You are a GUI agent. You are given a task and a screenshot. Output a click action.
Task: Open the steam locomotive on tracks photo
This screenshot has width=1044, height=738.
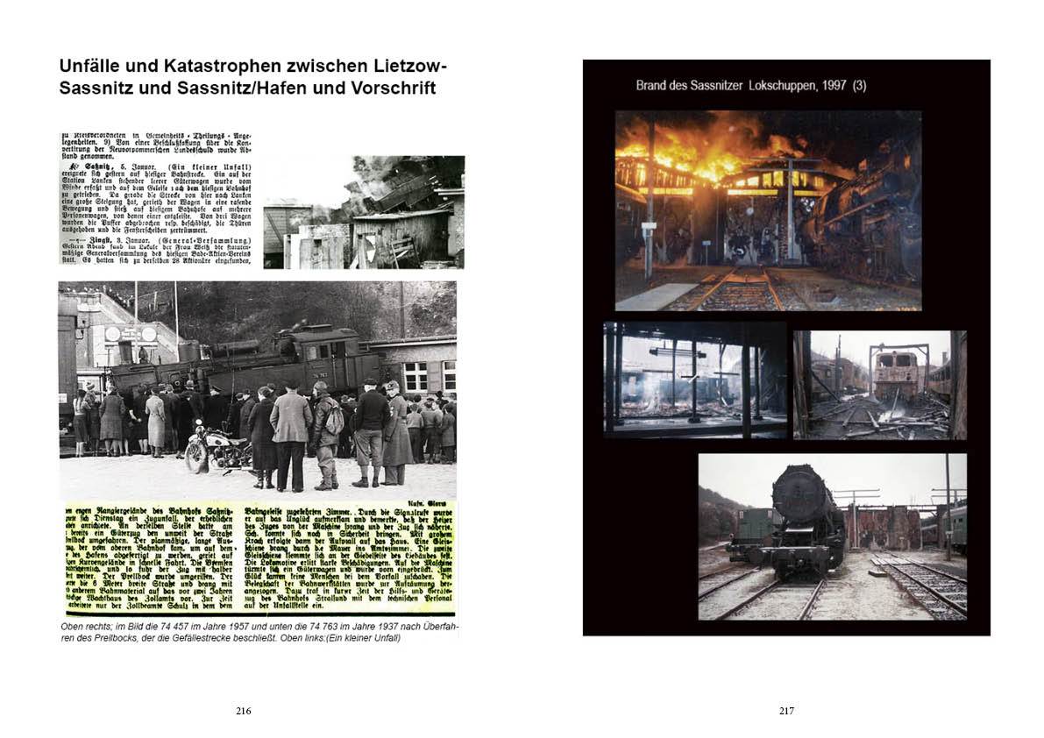pyautogui.click(x=832, y=537)
